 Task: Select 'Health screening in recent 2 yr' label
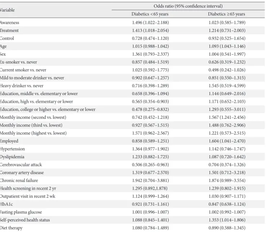[x=28, y=188]
